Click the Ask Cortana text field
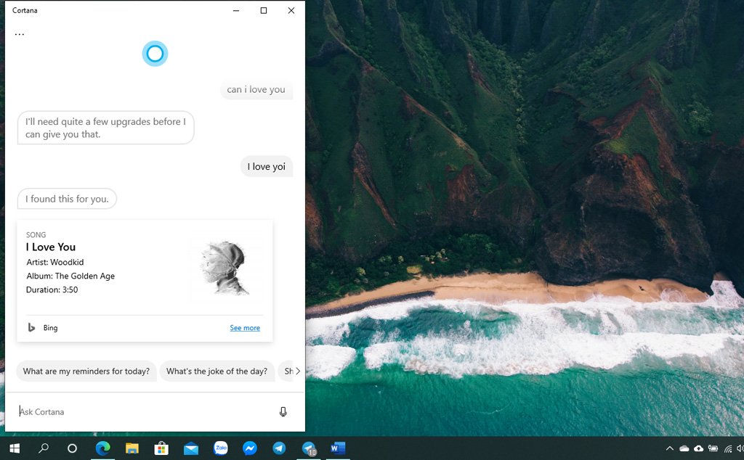Screen dimensions: 744x460 (145, 412)
